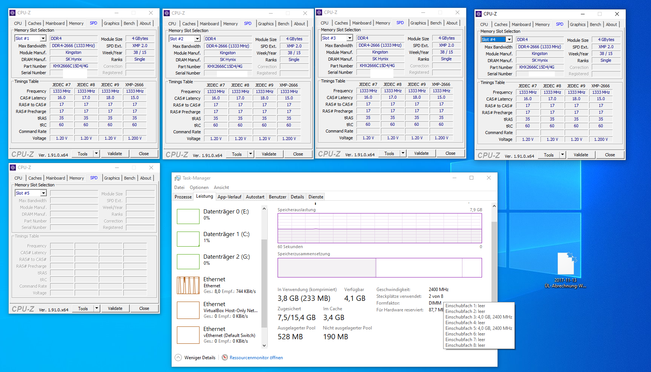This screenshot has width=651, height=372.
Task: Click Close button in Slot #1 CPU-Z window
Action: coord(144,154)
